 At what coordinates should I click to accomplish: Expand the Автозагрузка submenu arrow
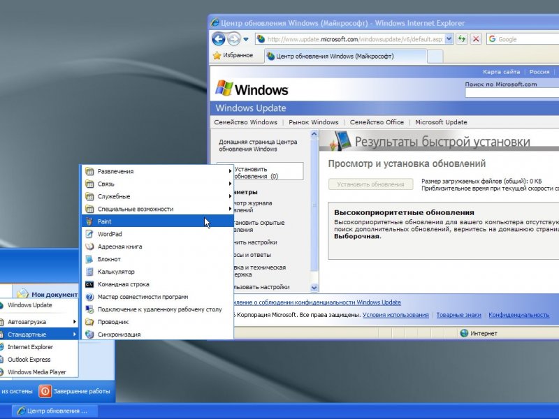pos(75,322)
